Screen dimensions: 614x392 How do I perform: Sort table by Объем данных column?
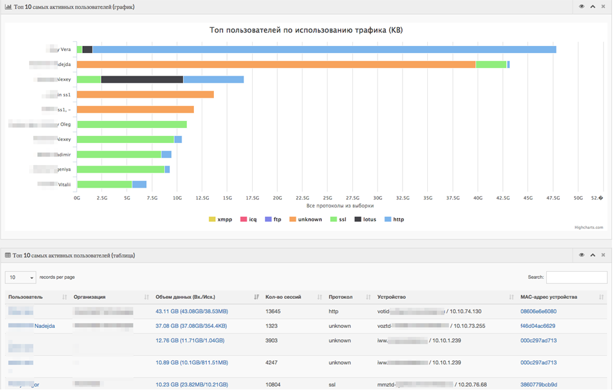pos(207,297)
